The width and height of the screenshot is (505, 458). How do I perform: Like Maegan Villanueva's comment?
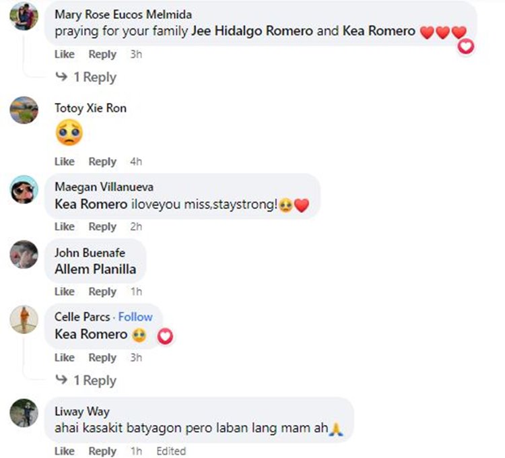65,226
